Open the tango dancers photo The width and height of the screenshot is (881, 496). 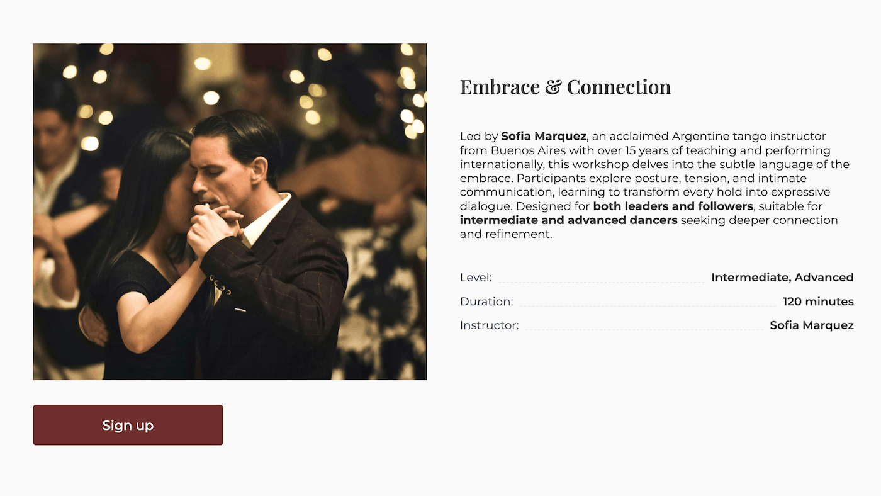click(230, 211)
